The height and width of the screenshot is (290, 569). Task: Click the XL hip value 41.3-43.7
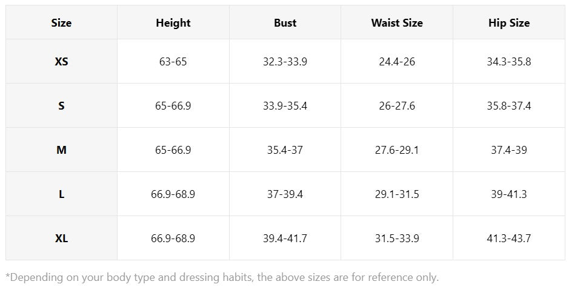[x=509, y=238]
